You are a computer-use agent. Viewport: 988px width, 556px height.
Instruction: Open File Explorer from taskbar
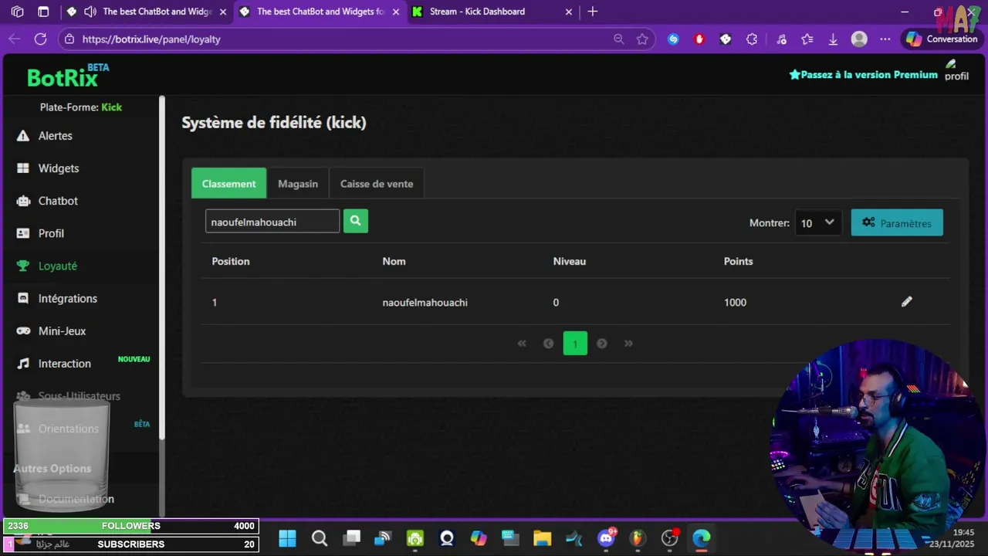542,538
